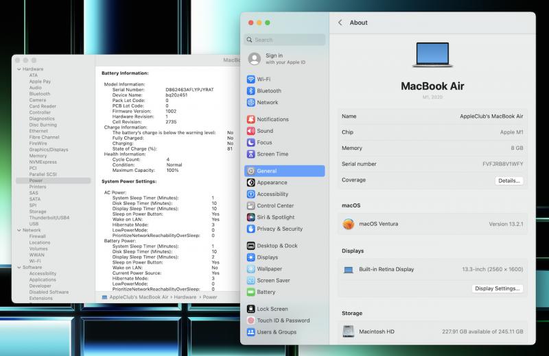The image size is (549, 356).
Task: Open Siri & Spotlight icon
Action: [250, 217]
